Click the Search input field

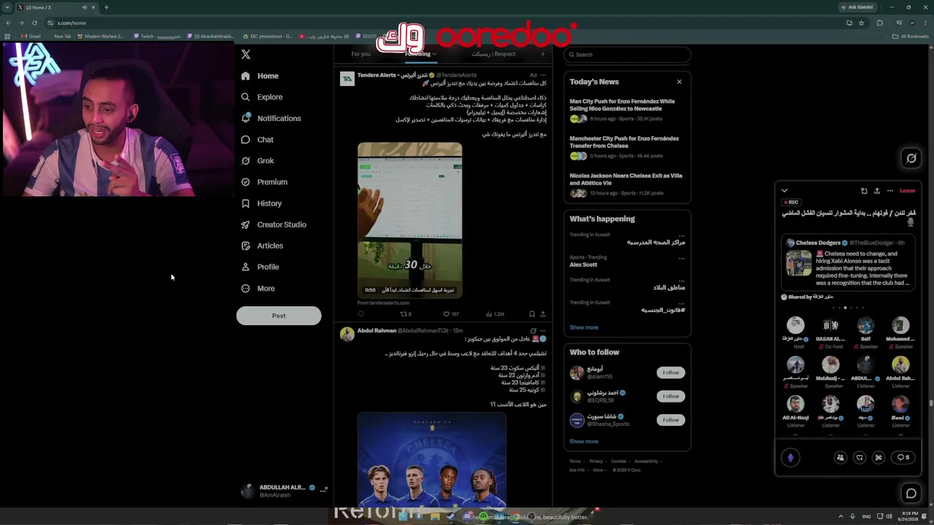[627, 55]
